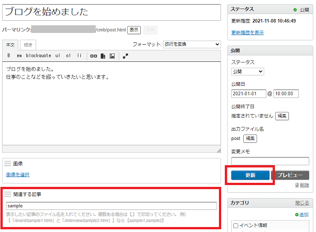316x232 pixels.
Task: Switch to the 本文 tab
Action: [x=10, y=45]
